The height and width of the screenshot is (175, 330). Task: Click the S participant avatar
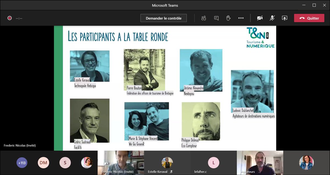click(65, 162)
